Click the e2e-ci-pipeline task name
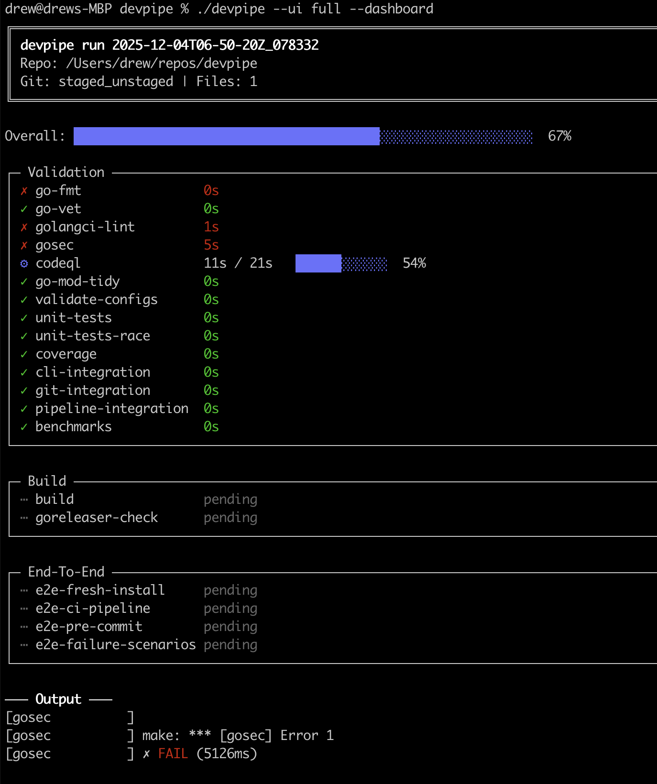This screenshot has width=657, height=784. pyautogui.click(x=93, y=609)
